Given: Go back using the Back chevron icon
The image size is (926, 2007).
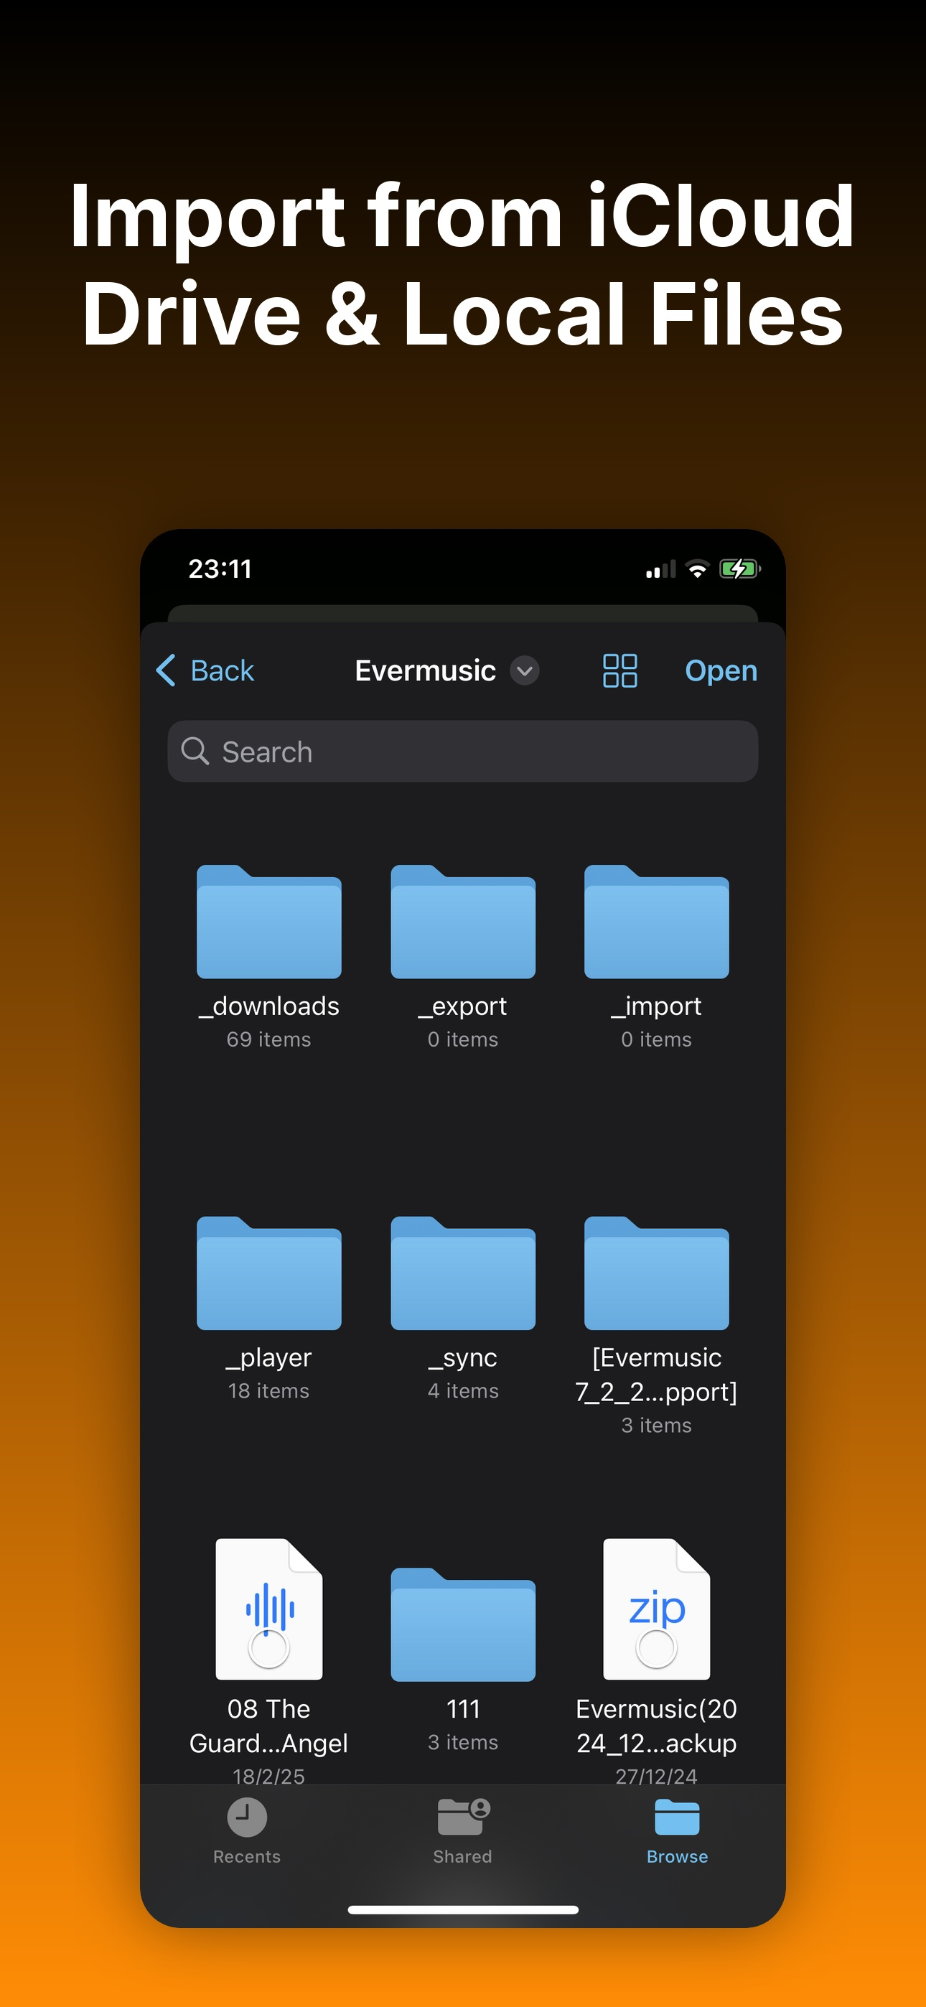Looking at the screenshot, I should (x=165, y=670).
